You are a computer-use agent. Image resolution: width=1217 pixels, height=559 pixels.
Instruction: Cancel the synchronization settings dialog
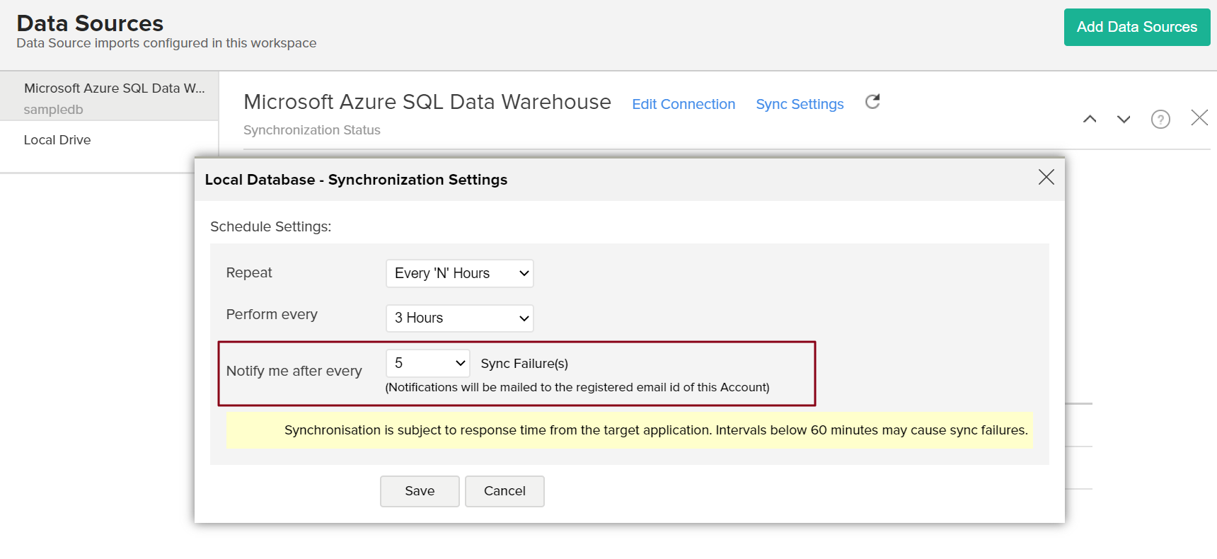504,491
